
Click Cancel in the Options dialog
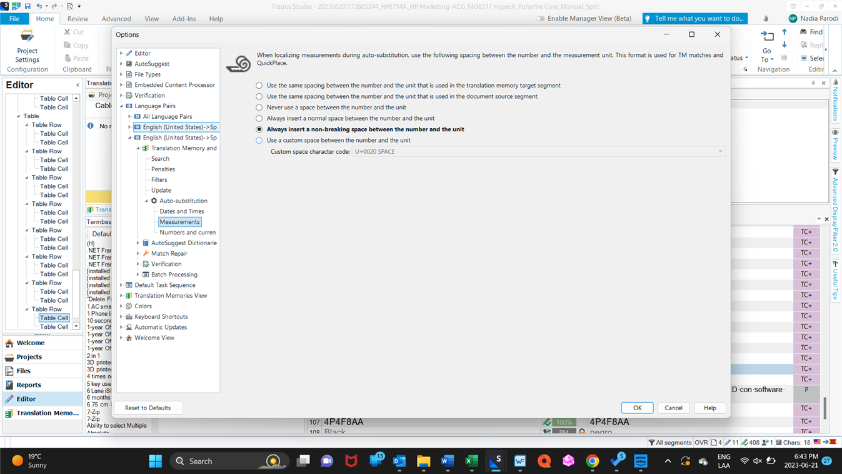[673, 408]
